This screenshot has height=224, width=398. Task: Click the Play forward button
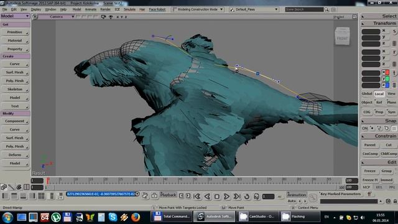[226, 197]
